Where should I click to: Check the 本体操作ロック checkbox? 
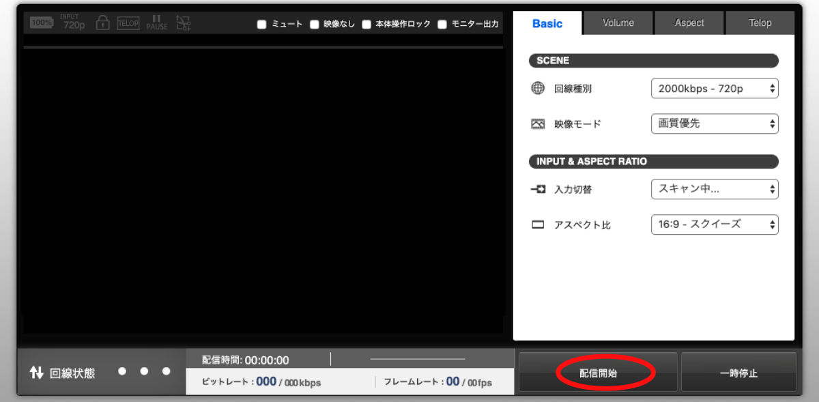click(367, 25)
